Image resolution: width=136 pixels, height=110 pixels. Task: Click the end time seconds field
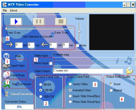(66, 45)
